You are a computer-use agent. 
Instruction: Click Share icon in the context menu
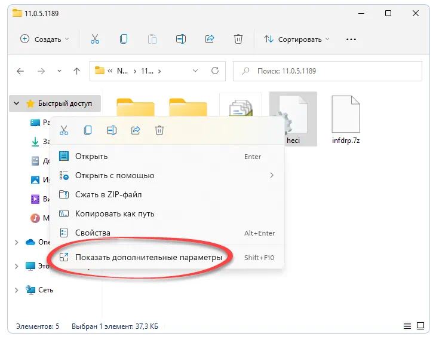(136, 130)
